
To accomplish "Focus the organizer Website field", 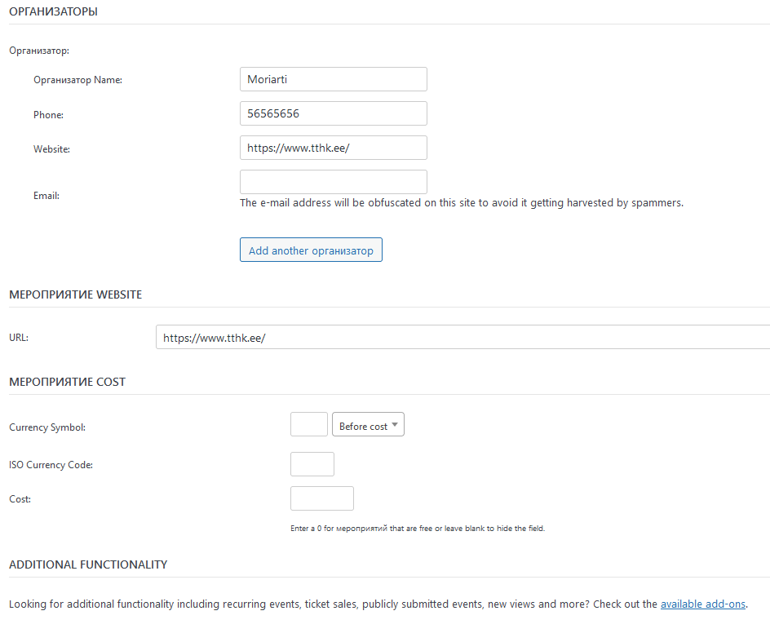I will point(334,148).
